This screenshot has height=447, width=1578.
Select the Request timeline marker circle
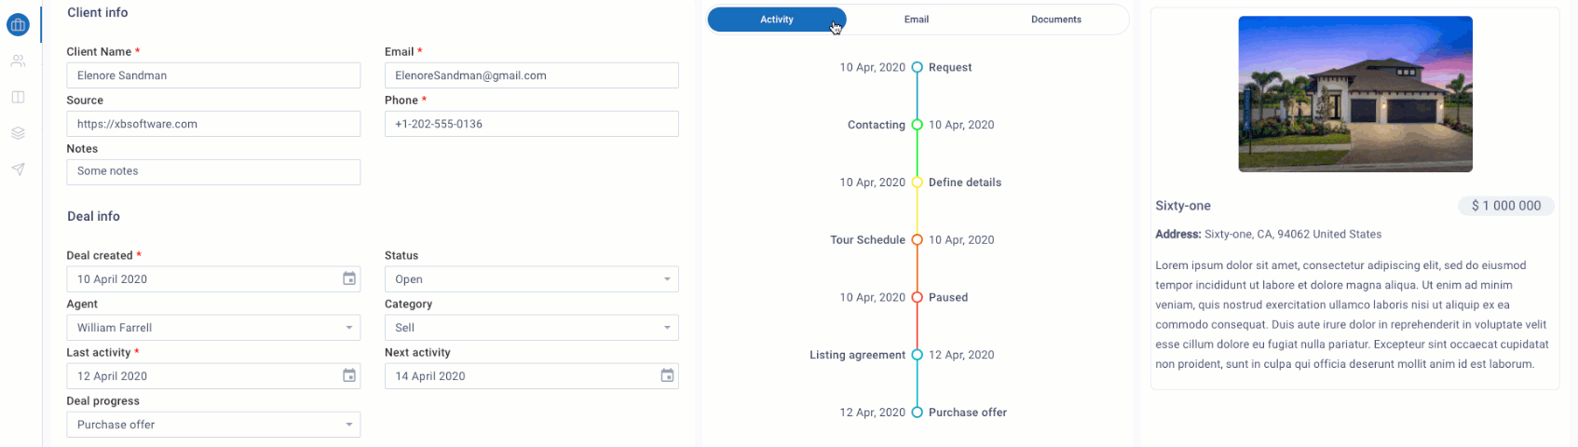917,67
